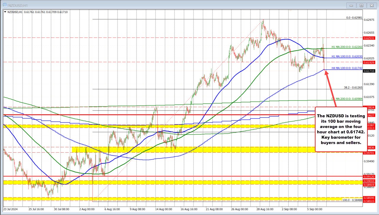Select the D1 MA:200 green label
Screen dimensions: 379x215
click(x=347, y=99)
